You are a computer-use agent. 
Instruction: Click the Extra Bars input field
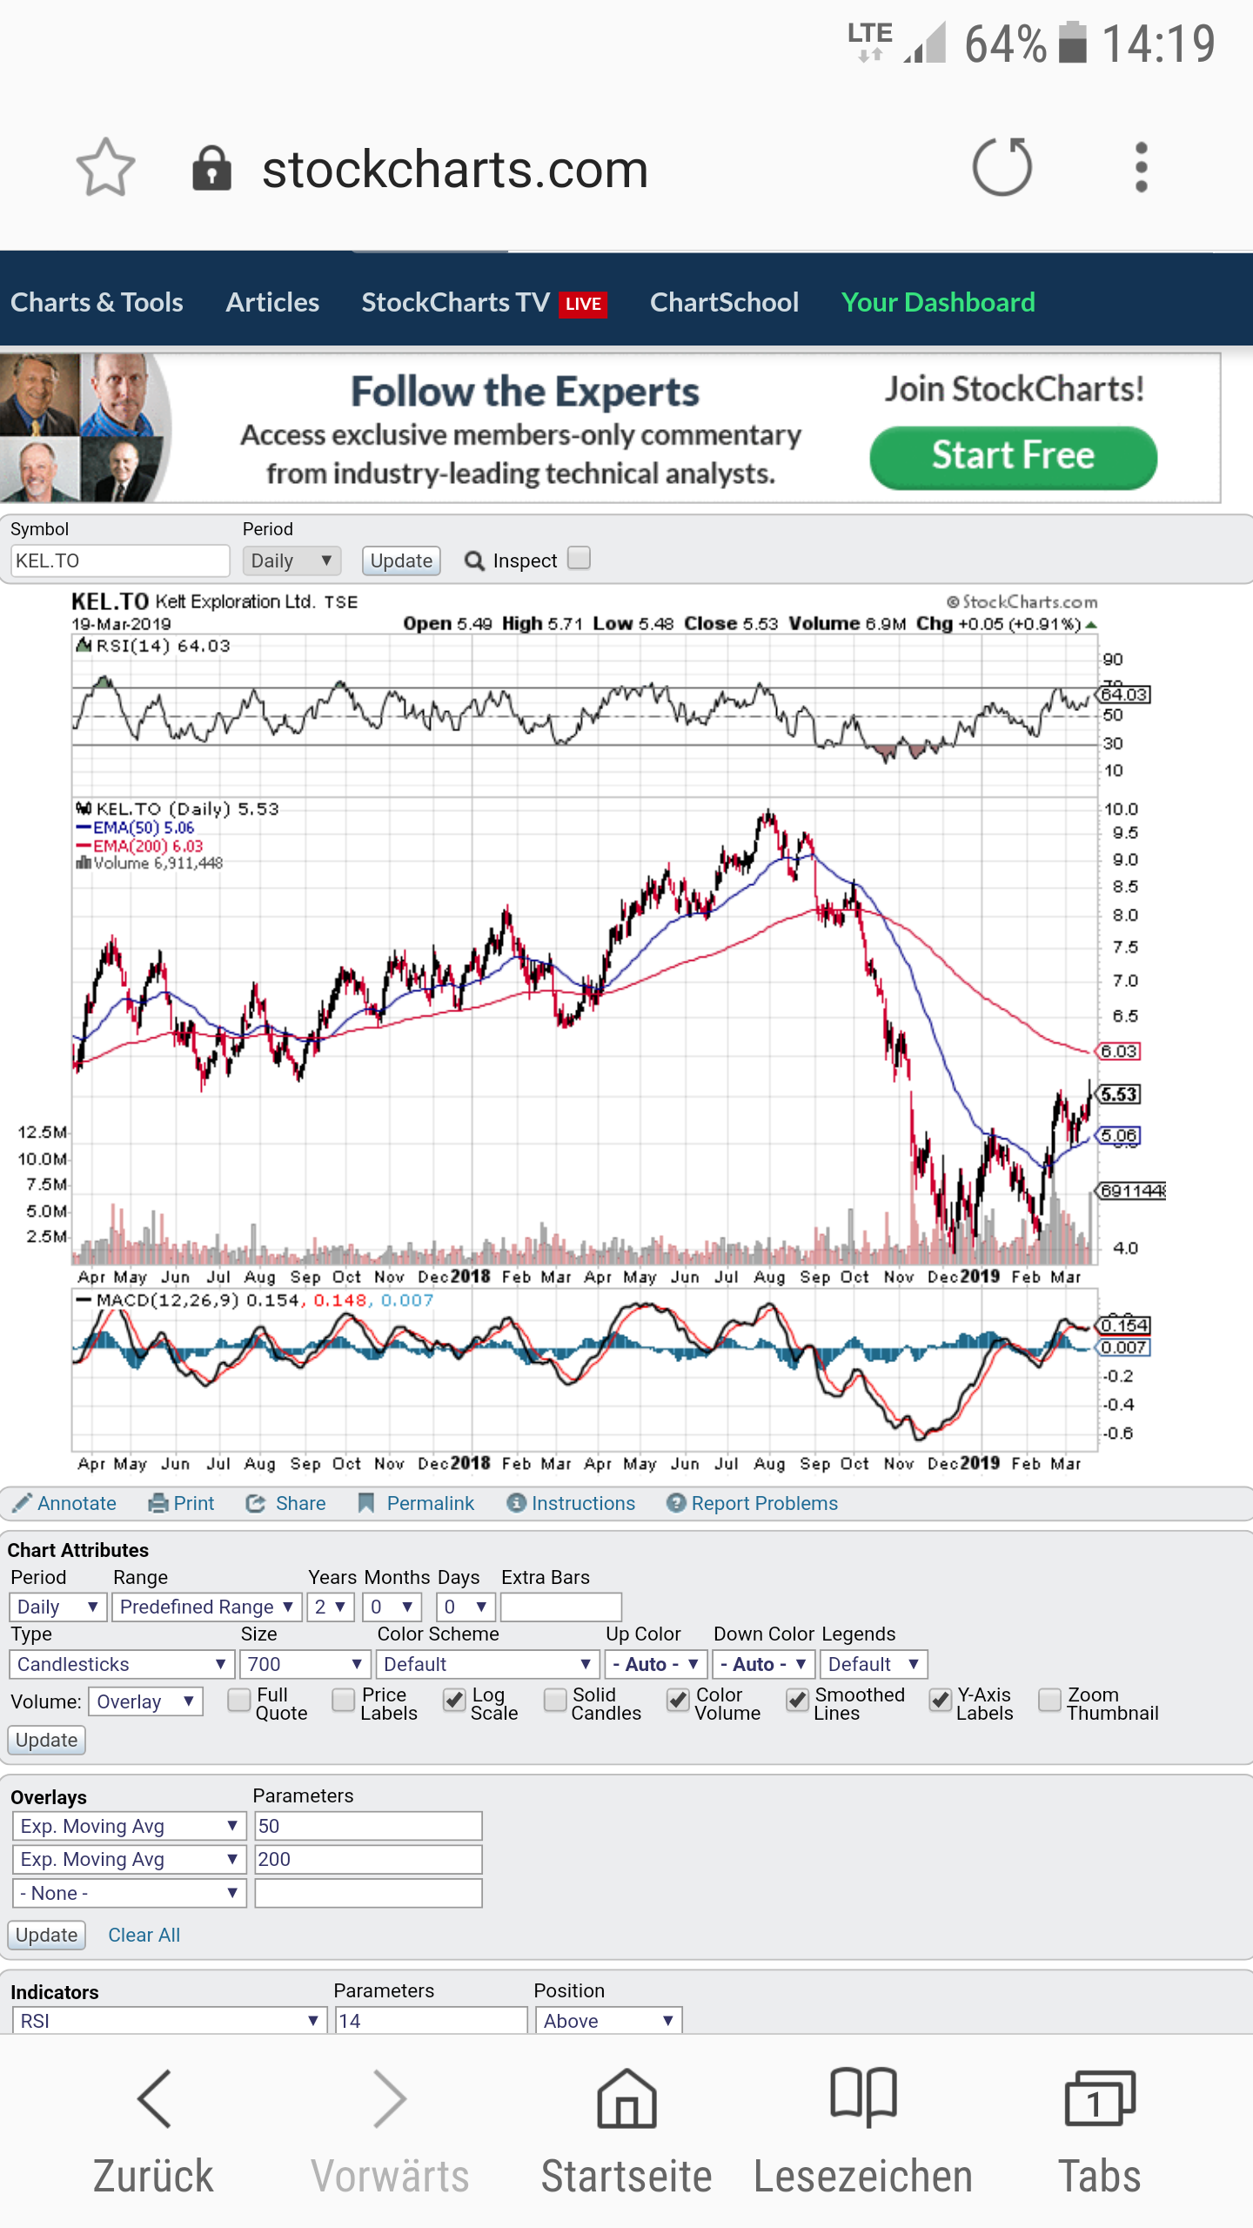tap(561, 1607)
